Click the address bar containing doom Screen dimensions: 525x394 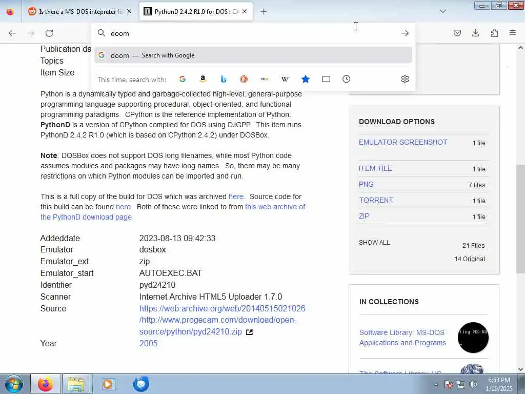[x=253, y=33]
